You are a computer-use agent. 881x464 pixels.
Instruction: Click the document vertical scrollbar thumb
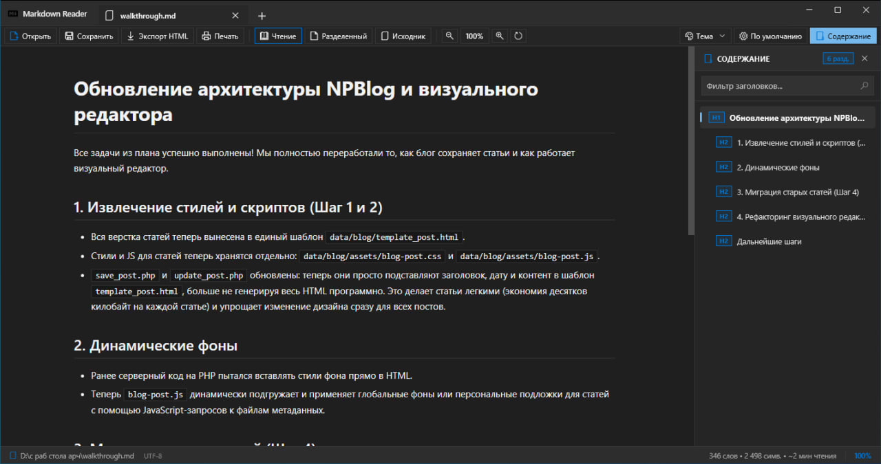(691, 142)
